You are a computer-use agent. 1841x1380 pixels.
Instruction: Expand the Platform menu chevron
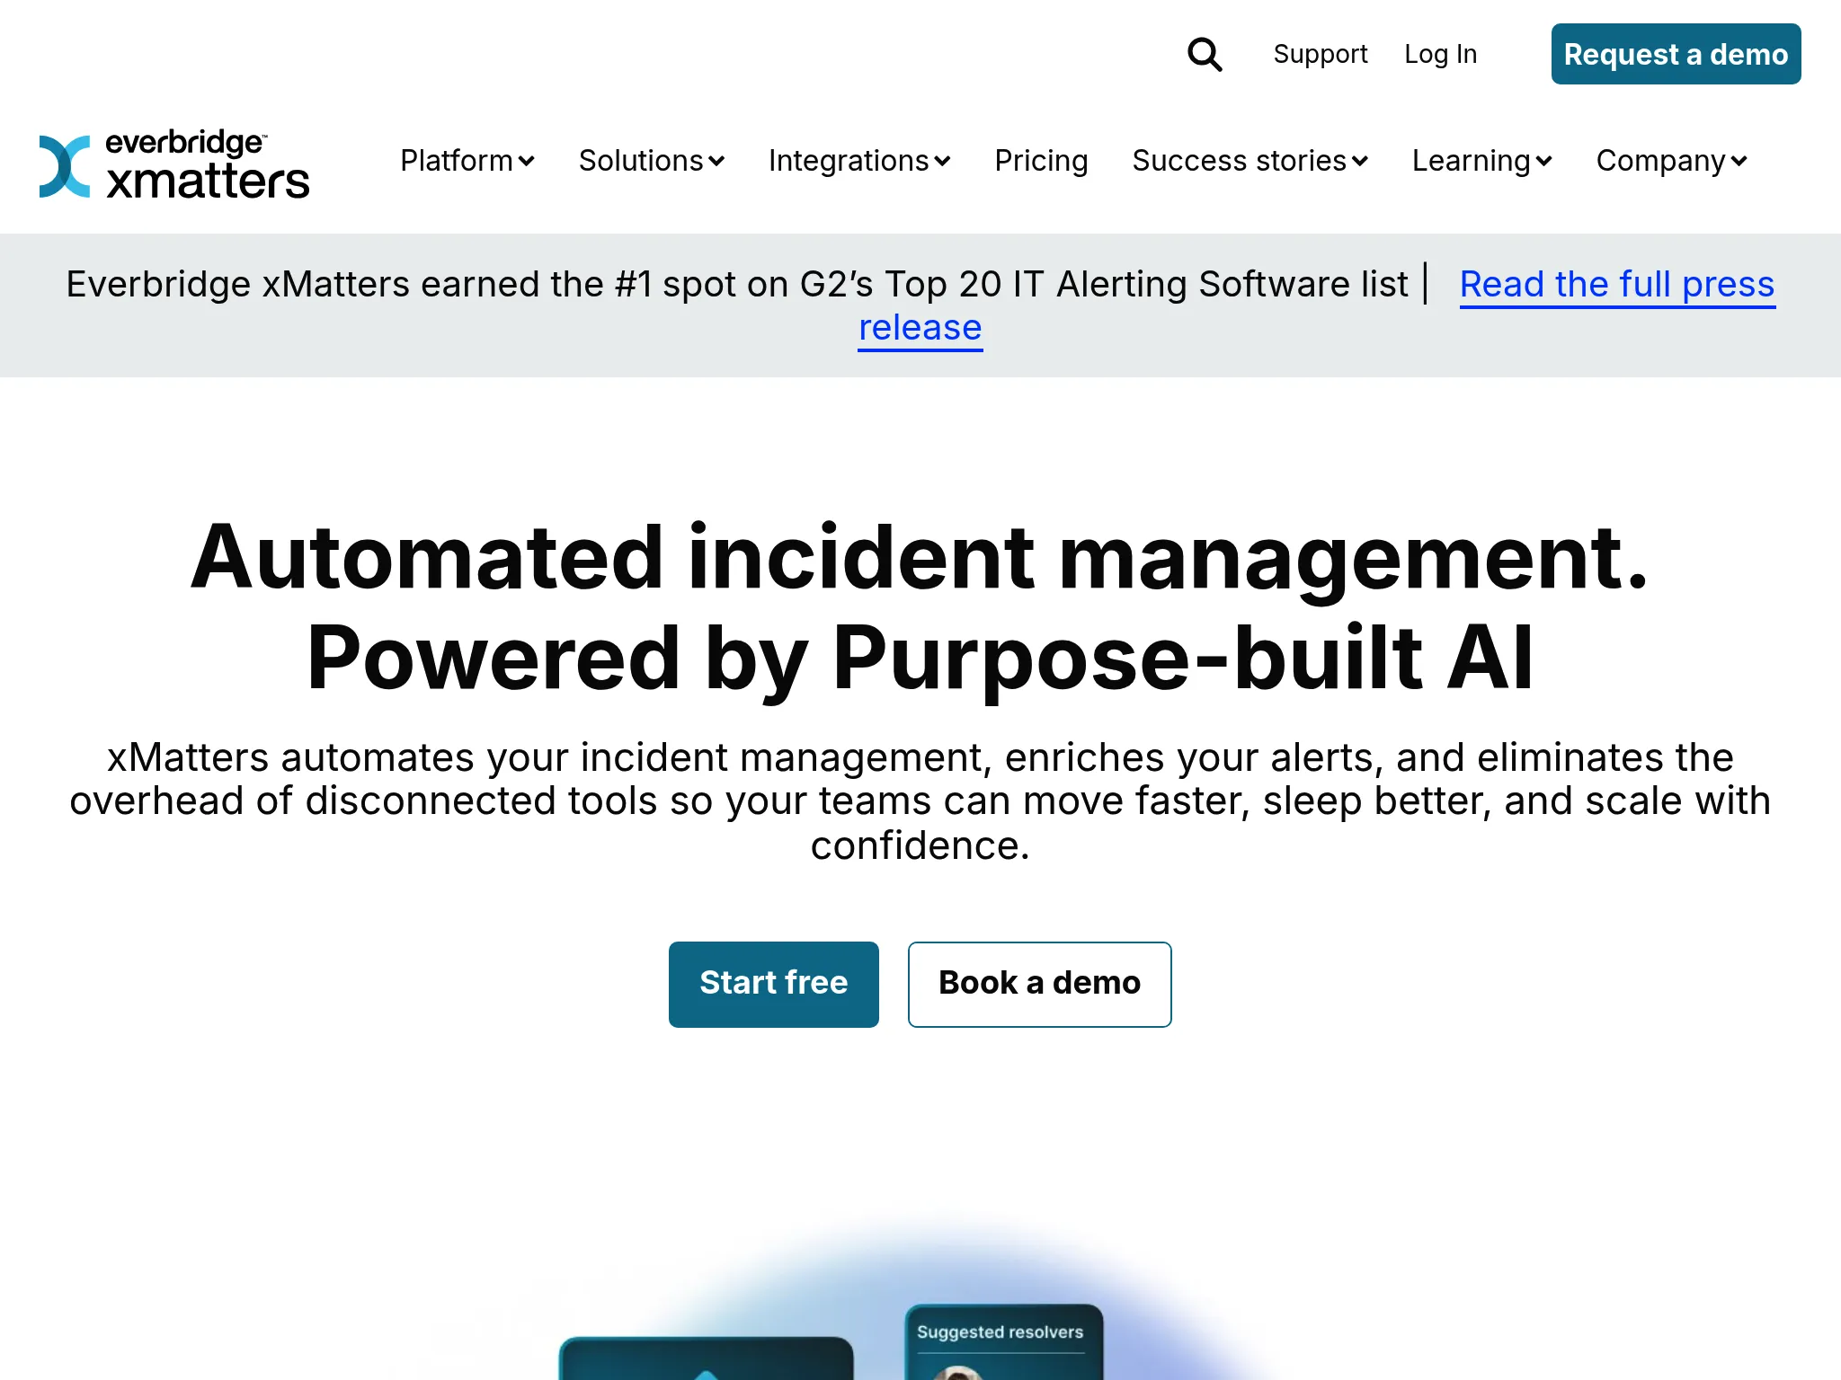(x=527, y=162)
